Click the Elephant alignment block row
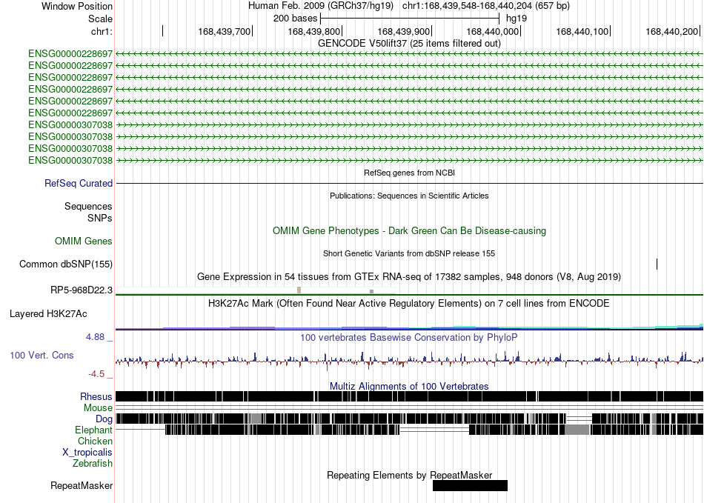Screen dimensions: 704x503 (x=410, y=430)
